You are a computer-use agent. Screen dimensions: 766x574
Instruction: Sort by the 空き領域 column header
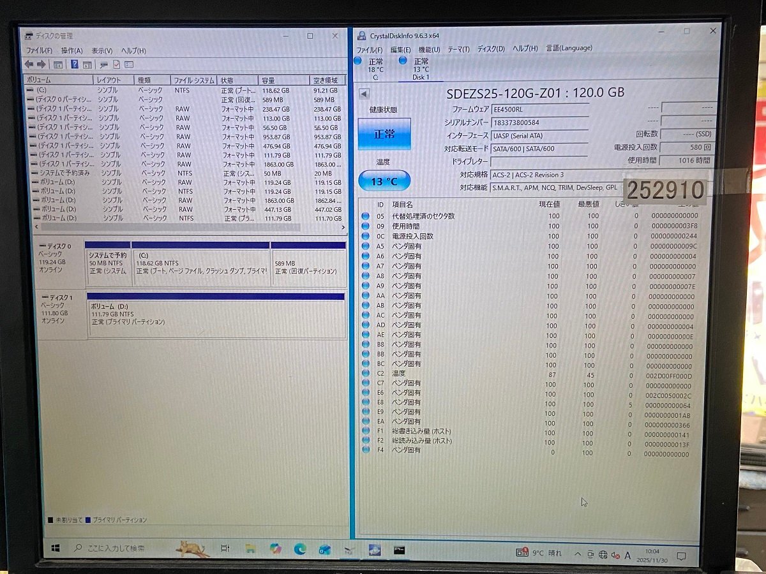[328, 80]
